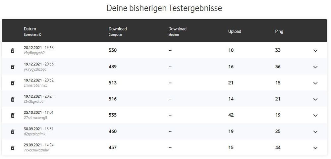Expand the 30.09.2021 15:31 test row
The height and width of the screenshot is (159, 331).
(315, 132)
